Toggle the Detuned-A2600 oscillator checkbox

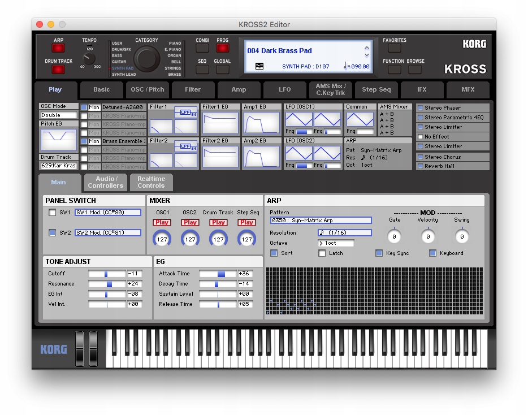click(84, 107)
